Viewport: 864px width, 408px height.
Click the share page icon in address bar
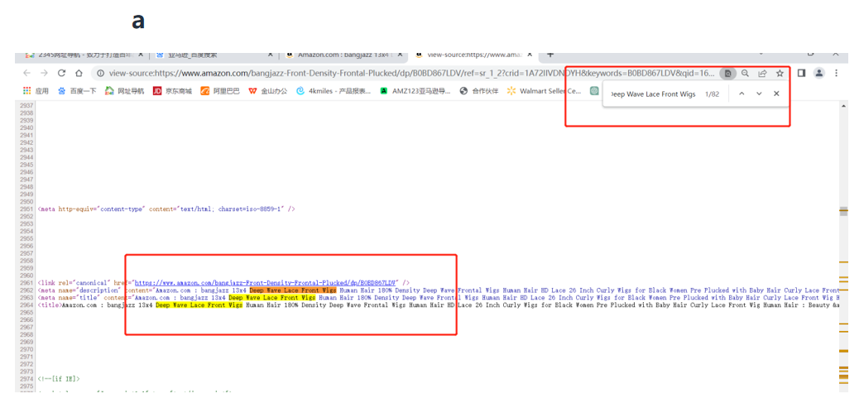click(762, 73)
